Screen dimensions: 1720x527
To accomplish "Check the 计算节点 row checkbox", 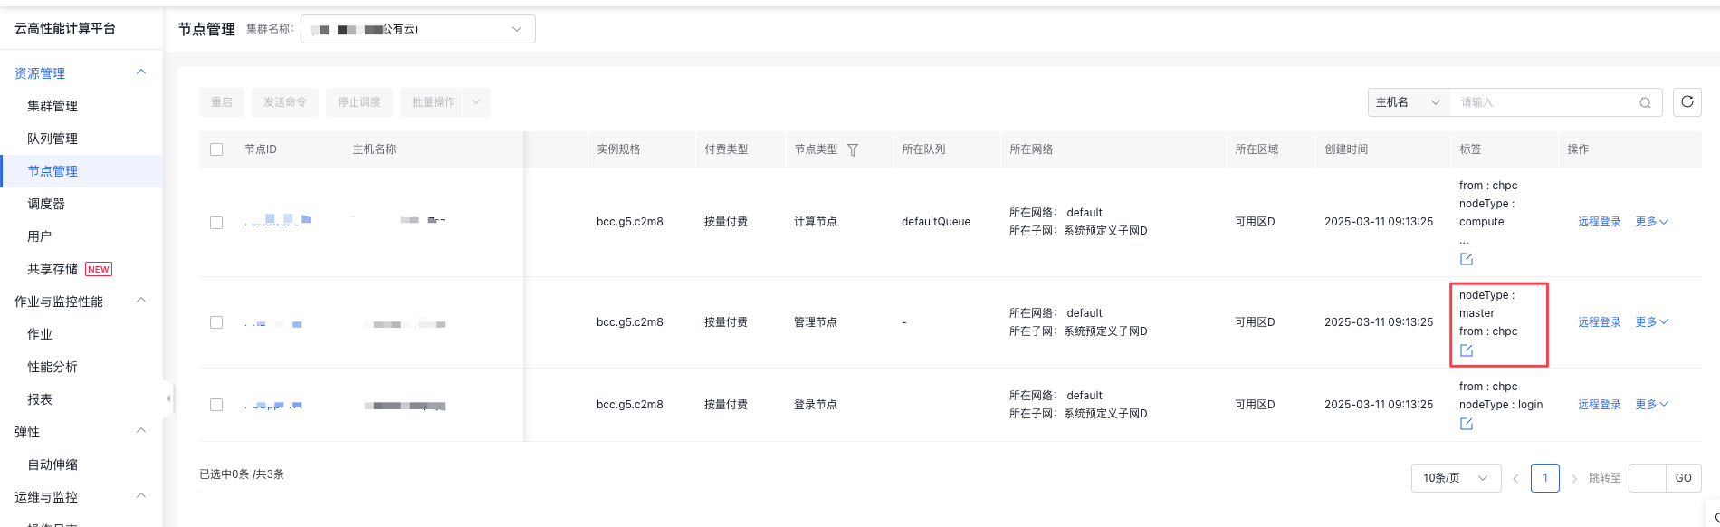I will click(216, 222).
